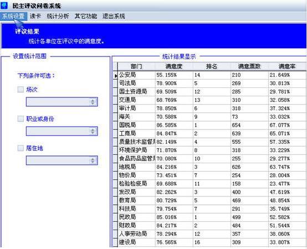
Task: Select the 质量技术监督局 cell
Action: (x=136, y=142)
